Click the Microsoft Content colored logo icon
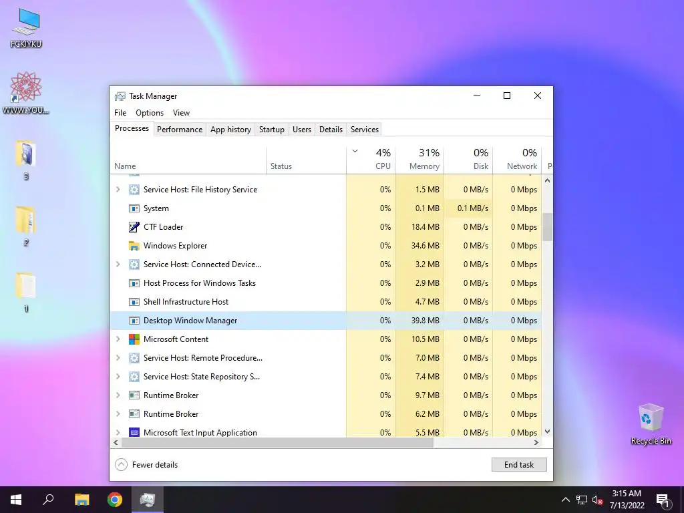The width and height of the screenshot is (684, 513). click(134, 339)
